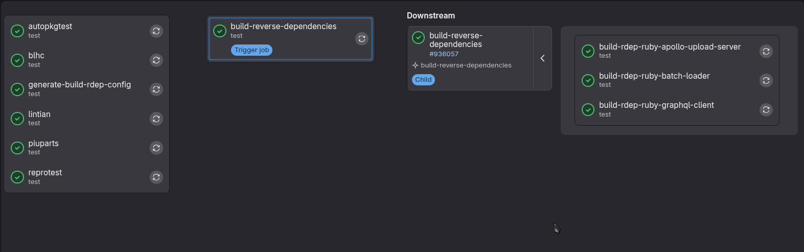
Task: Click the reprotest passed status icon
Action: [x=17, y=177]
